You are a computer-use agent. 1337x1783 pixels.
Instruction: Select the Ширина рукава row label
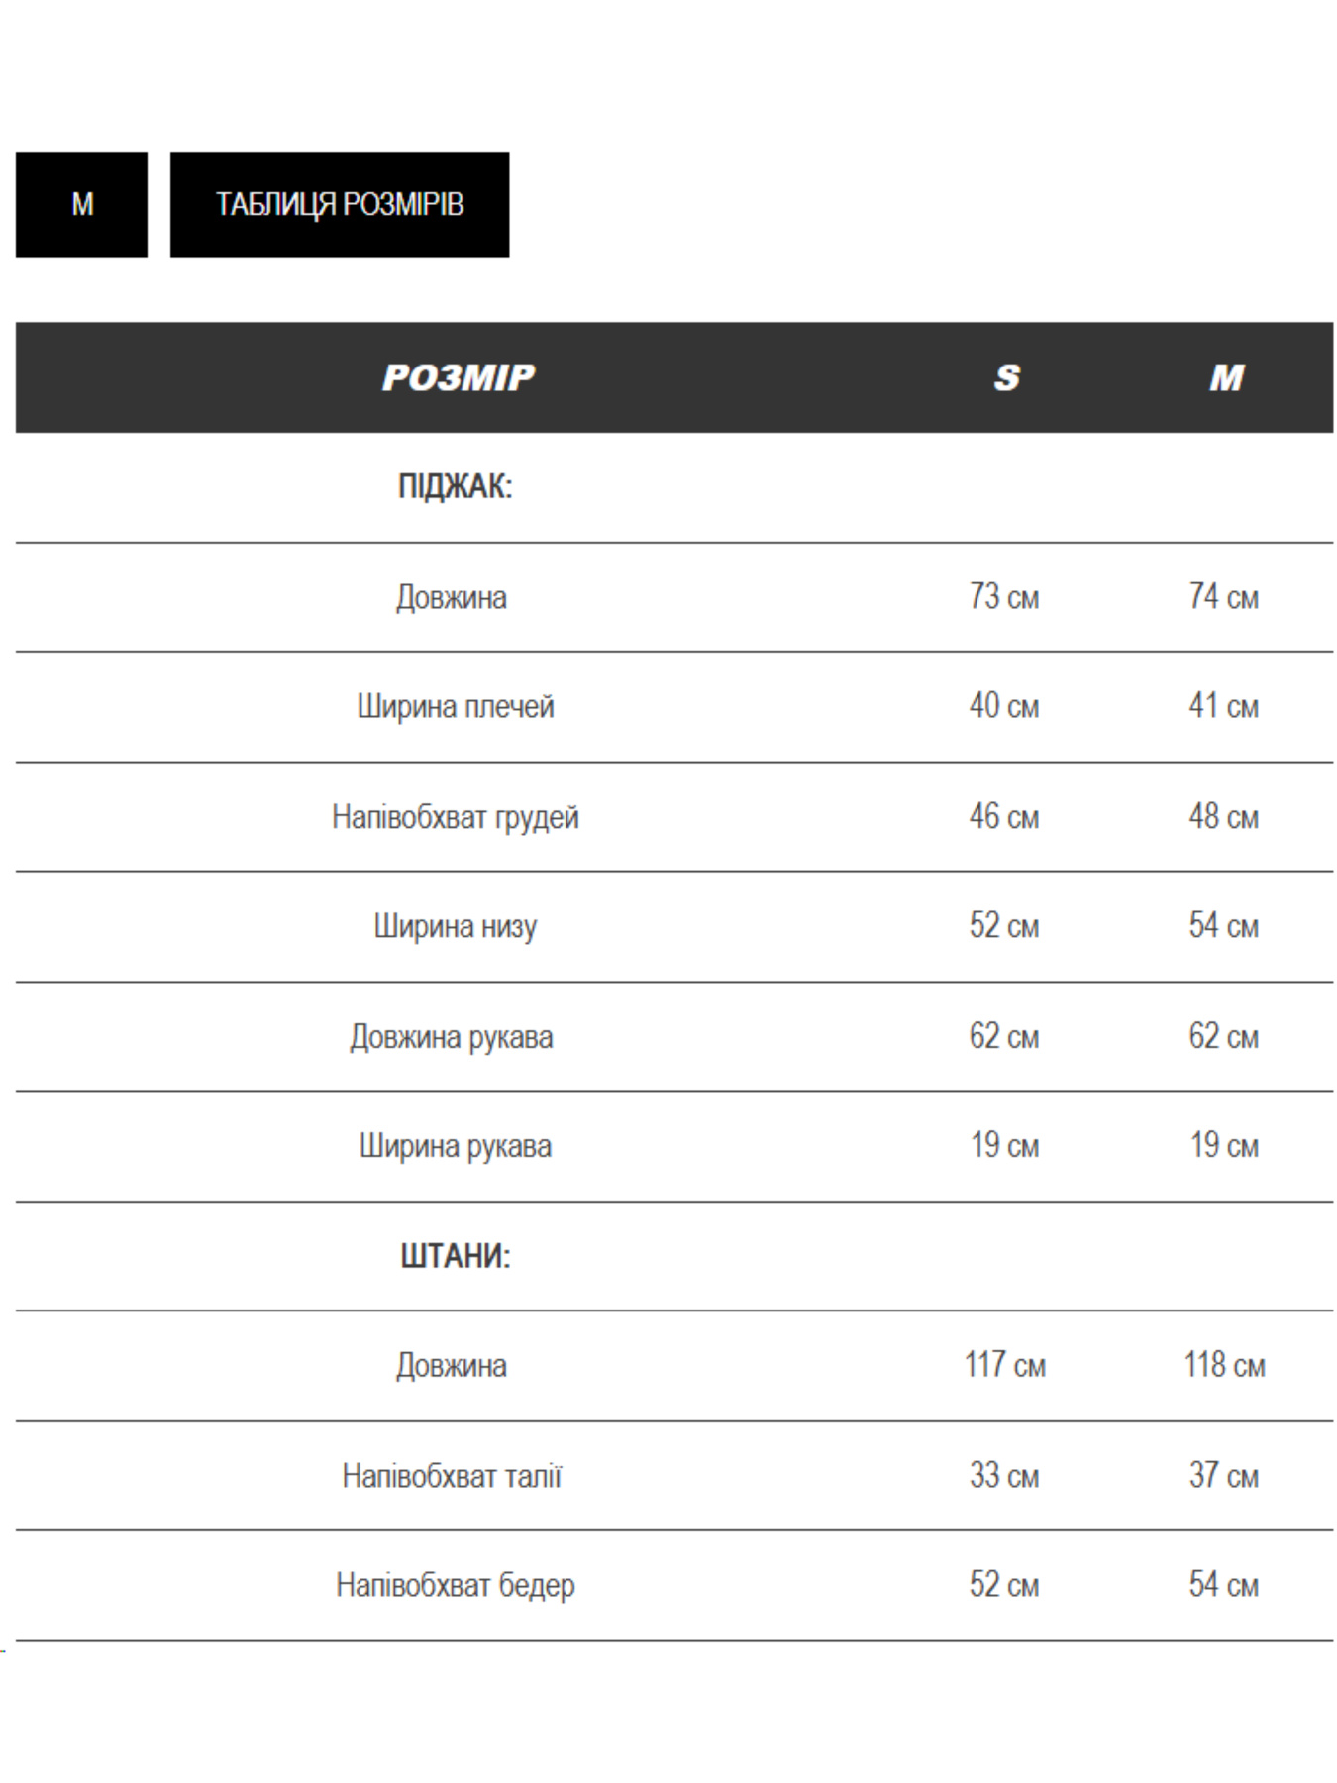(456, 1146)
